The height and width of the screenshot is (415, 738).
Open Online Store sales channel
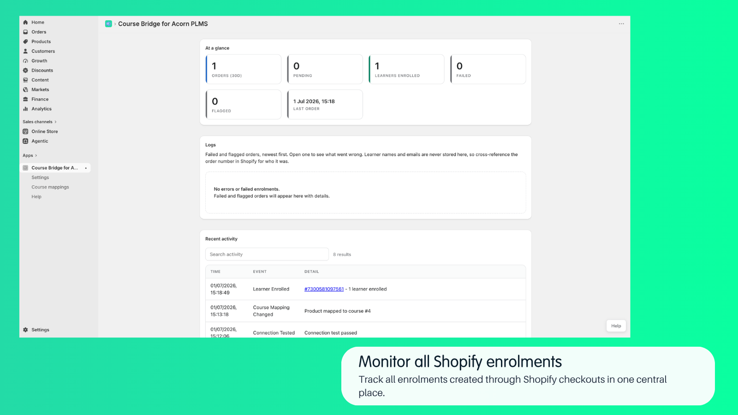coord(45,131)
